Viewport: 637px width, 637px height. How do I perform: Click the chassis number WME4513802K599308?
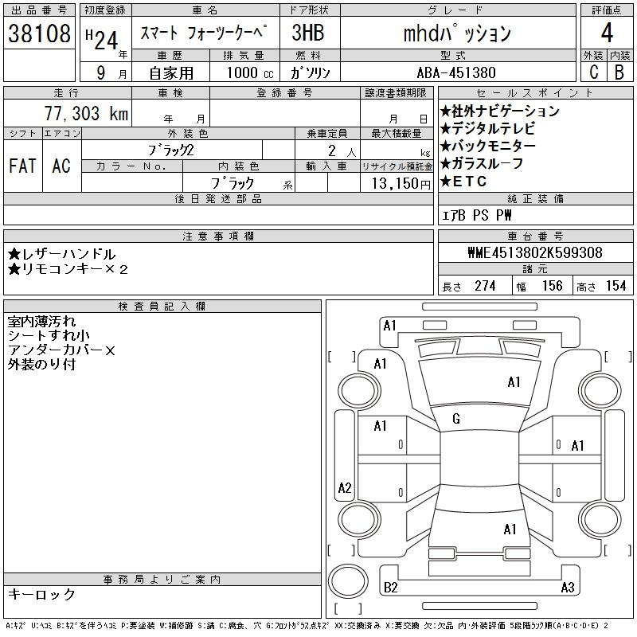(x=534, y=253)
